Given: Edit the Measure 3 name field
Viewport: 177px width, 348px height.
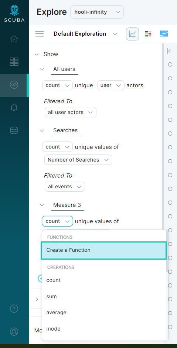Looking at the screenshot, I should pos(67,205).
